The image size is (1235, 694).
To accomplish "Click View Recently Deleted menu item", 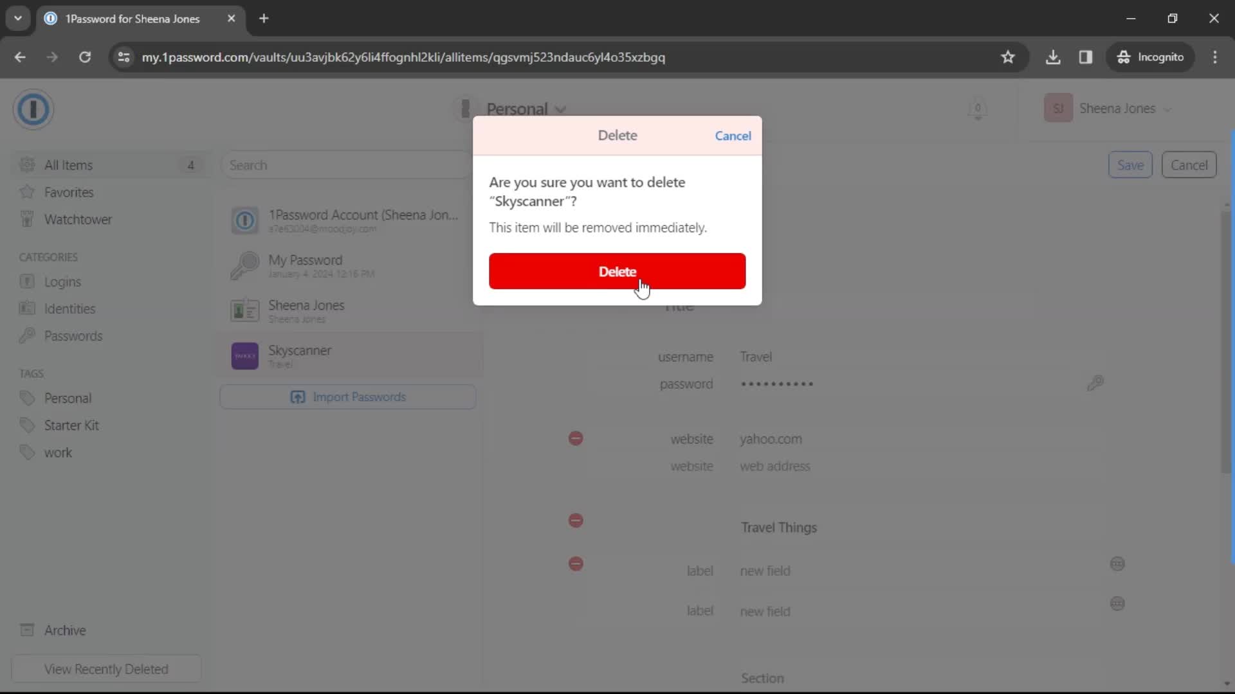I will pyautogui.click(x=106, y=670).
